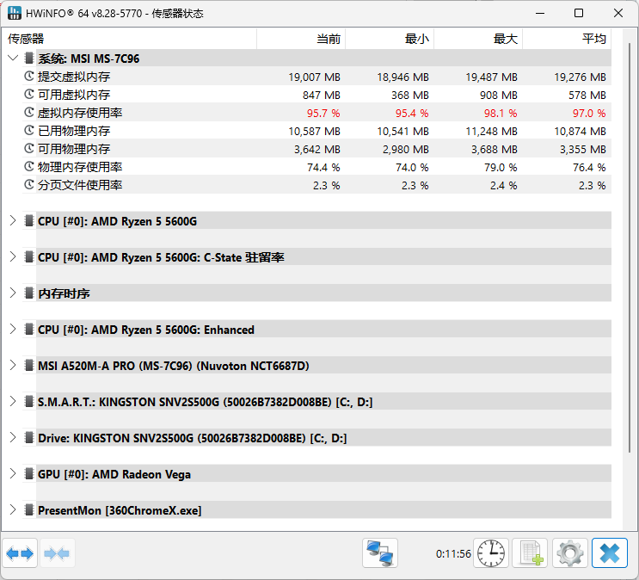This screenshot has height=580, width=639.
Task: Click the shrink layout arrows icon
Action: click(x=57, y=553)
